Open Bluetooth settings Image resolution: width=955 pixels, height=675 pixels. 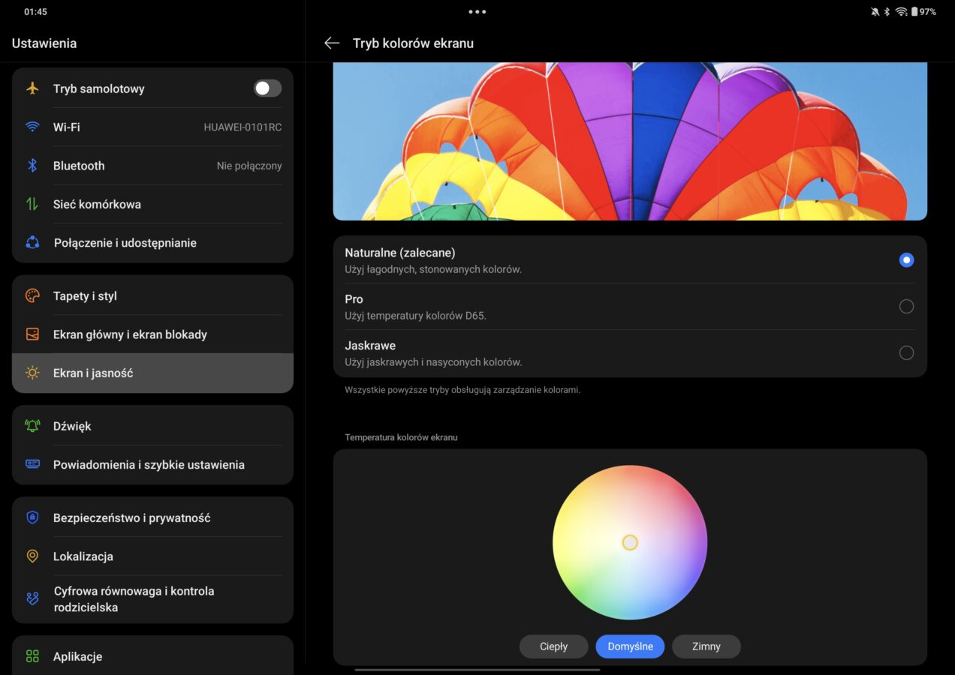click(x=152, y=166)
